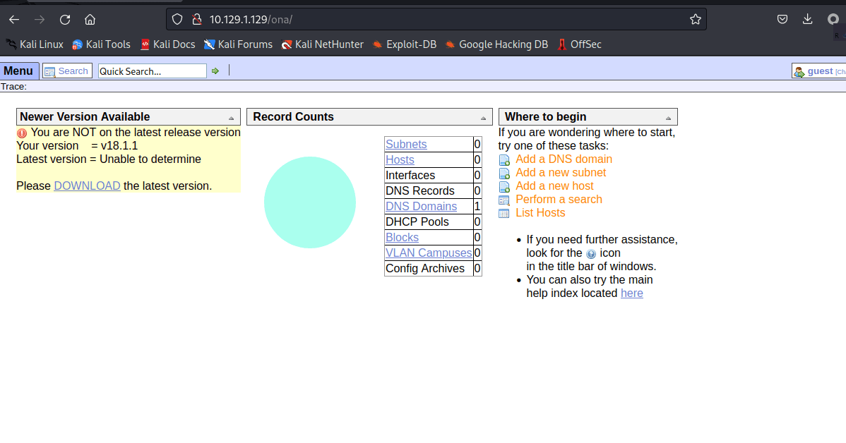This screenshot has width=846, height=443.
Task: Click the green quick search go arrow
Action: point(215,71)
